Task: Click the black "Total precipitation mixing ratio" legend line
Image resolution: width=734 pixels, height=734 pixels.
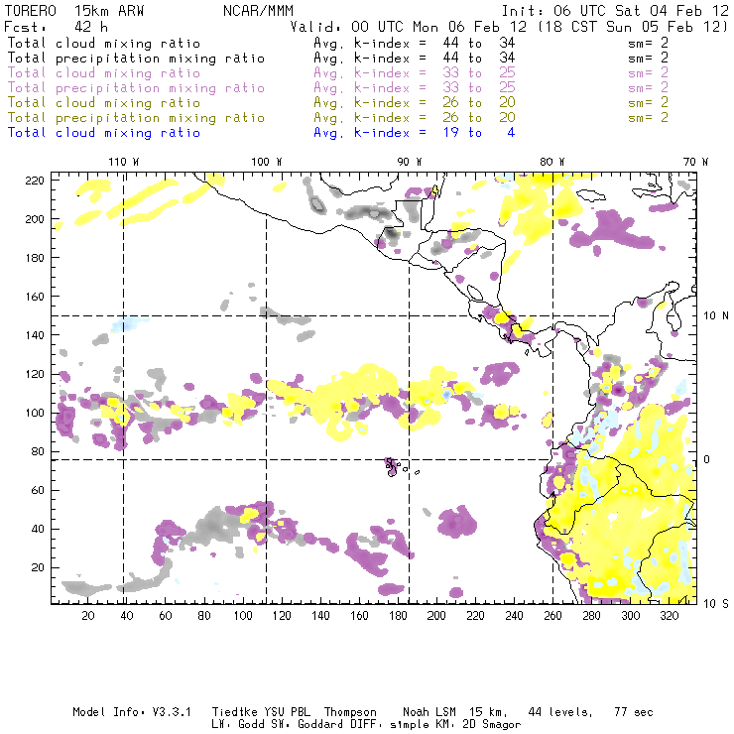Action: (136, 59)
